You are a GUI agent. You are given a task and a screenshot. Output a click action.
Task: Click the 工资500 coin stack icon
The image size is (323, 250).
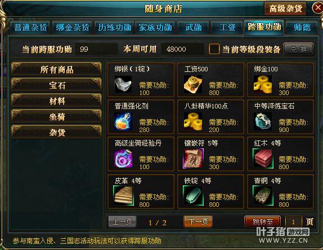(193, 84)
